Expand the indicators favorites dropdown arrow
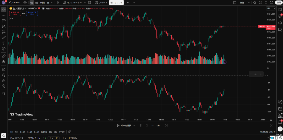Image resolution: width=283 pixels, height=140 pixels. (85, 2)
